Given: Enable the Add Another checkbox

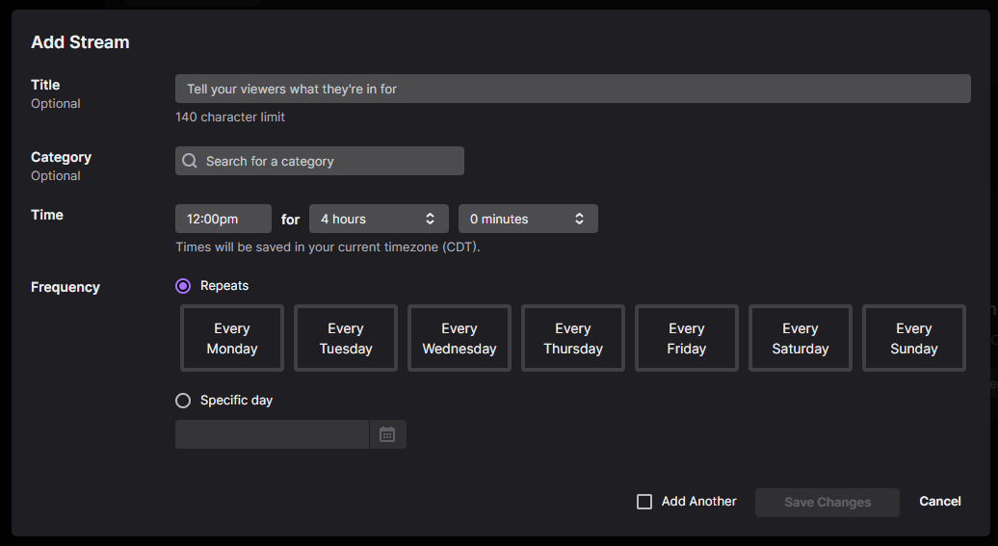Looking at the screenshot, I should pyautogui.click(x=644, y=502).
